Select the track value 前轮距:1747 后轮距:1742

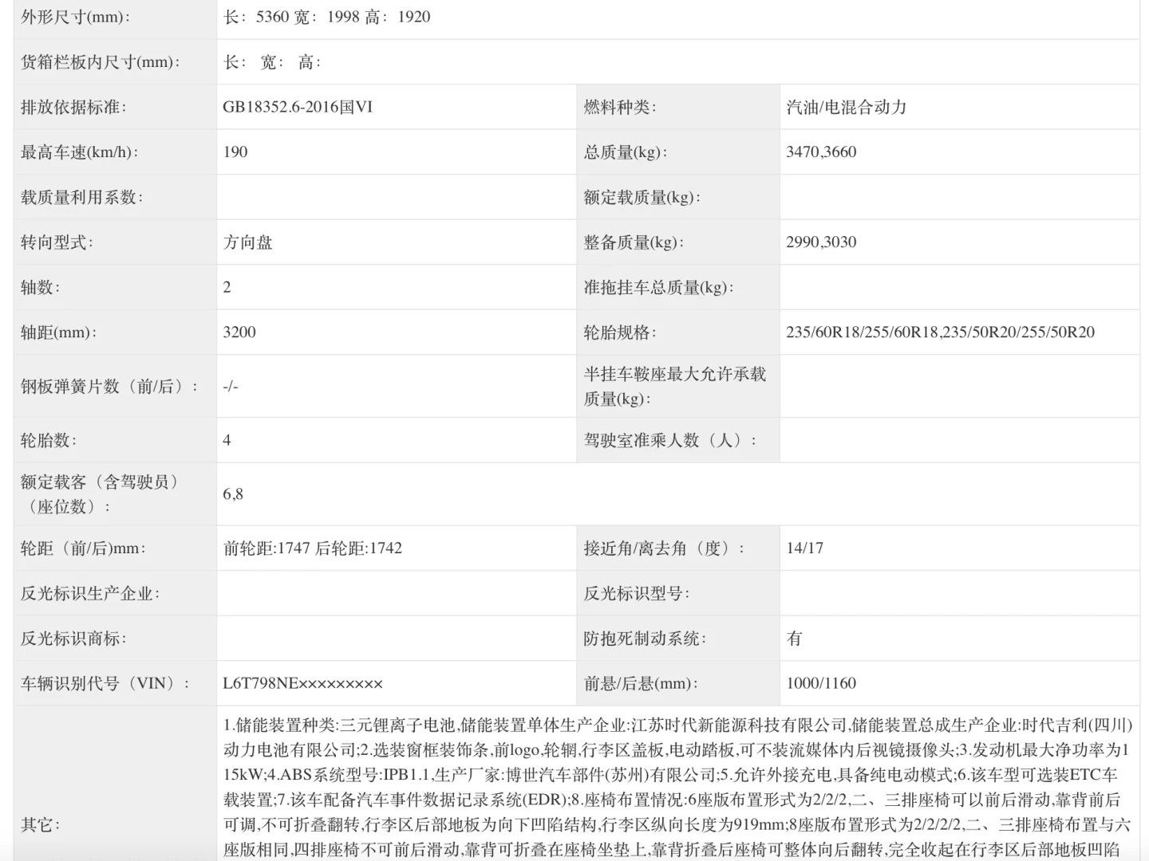[313, 548]
